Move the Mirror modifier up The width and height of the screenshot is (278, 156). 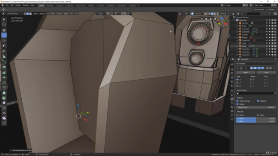point(267,68)
